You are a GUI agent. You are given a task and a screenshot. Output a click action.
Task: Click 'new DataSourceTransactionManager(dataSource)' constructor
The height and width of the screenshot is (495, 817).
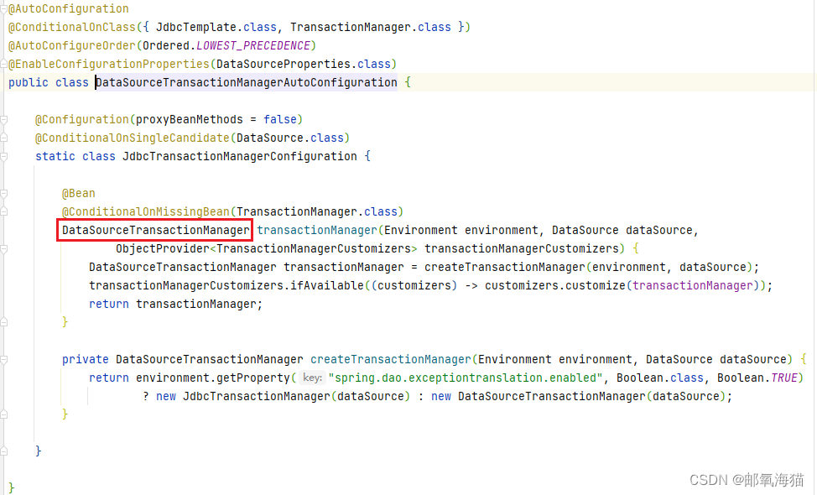tap(579, 397)
